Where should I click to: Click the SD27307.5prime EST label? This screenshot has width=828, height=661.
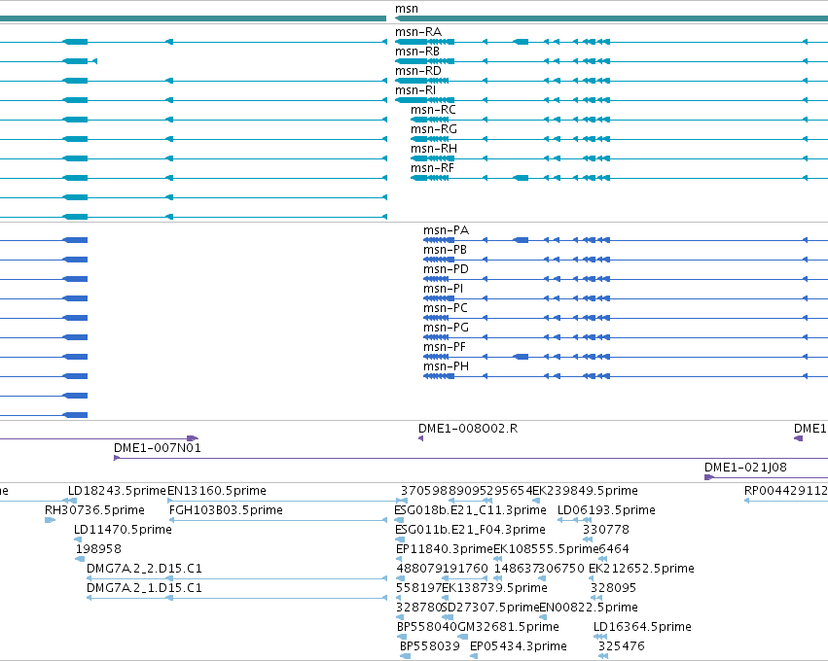(x=490, y=608)
